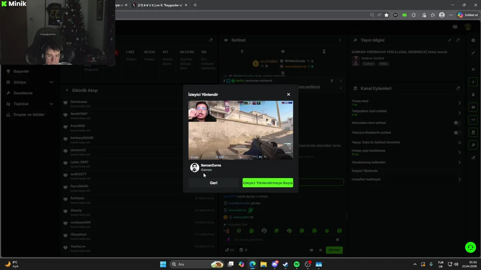The width and height of the screenshot is (481, 270).
Task: Click the info icon in right rail
Action: tap(473, 40)
